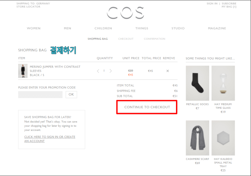The width and height of the screenshot is (251, 176).
Task: Click Cashmere Scarf product name
Action: (x=197, y=159)
